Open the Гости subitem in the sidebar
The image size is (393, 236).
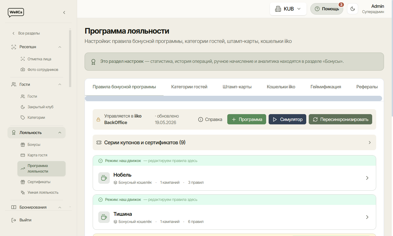click(x=41, y=96)
